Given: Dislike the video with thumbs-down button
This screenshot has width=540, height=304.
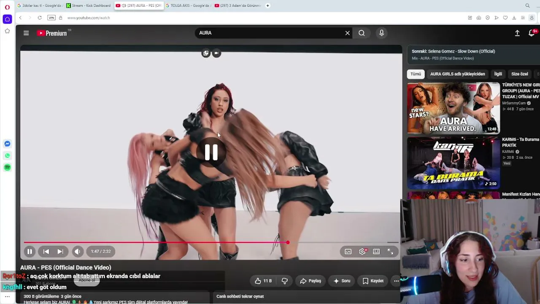Looking at the screenshot, I should [x=285, y=281].
